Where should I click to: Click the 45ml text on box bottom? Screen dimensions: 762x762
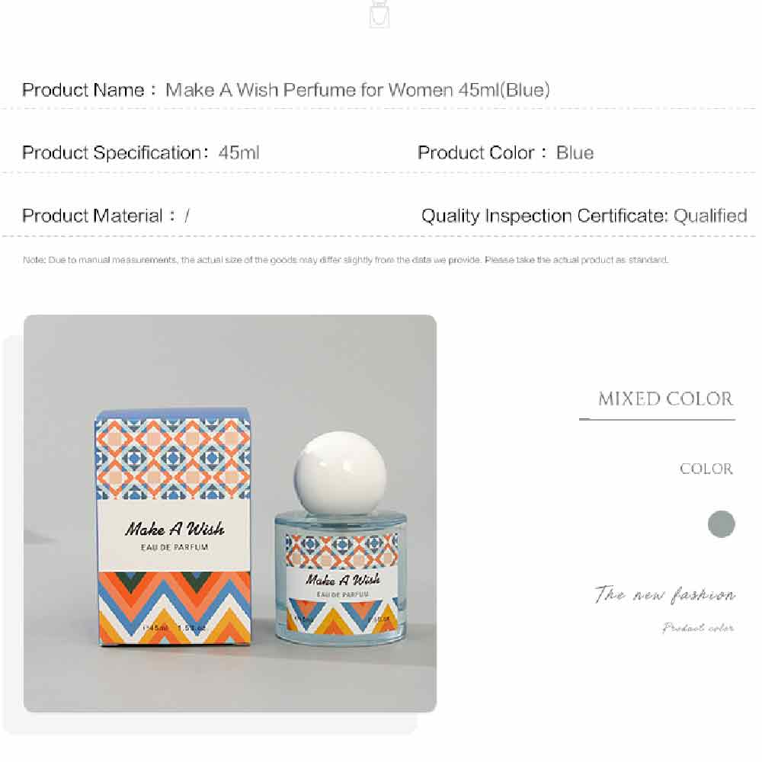click(156, 628)
